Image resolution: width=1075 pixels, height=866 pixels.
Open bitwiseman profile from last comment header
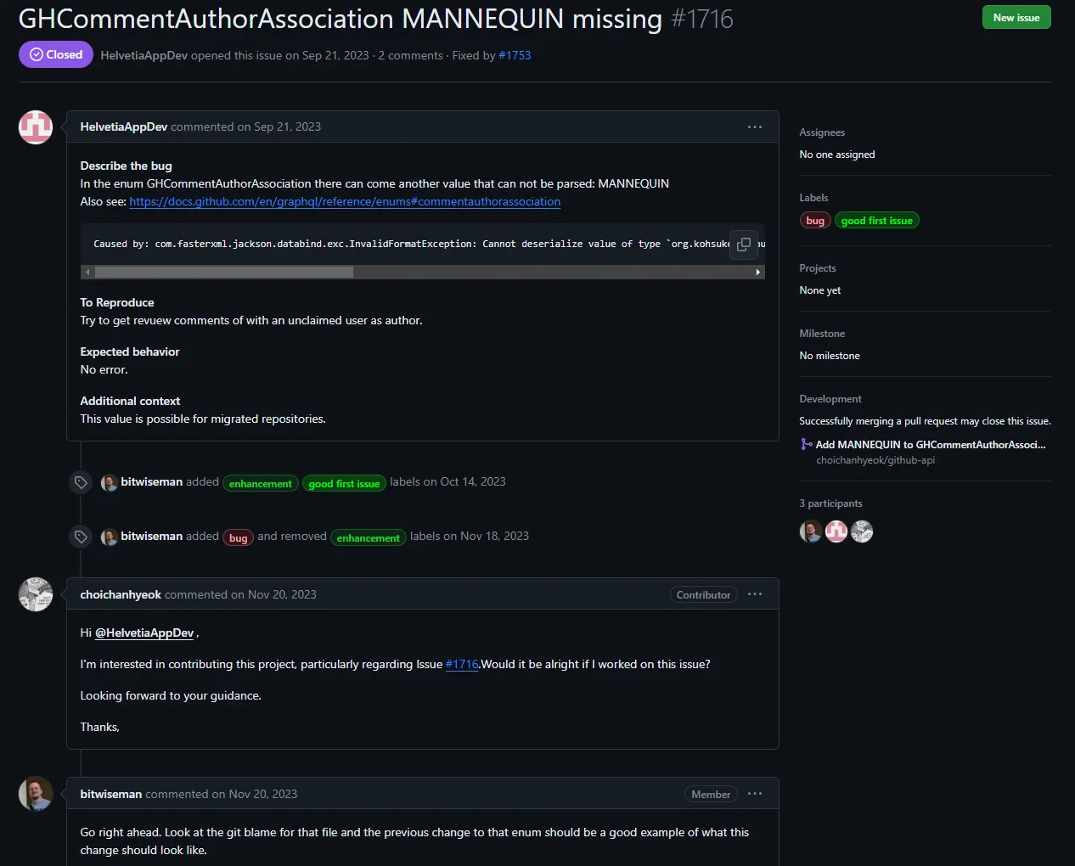tap(110, 794)
